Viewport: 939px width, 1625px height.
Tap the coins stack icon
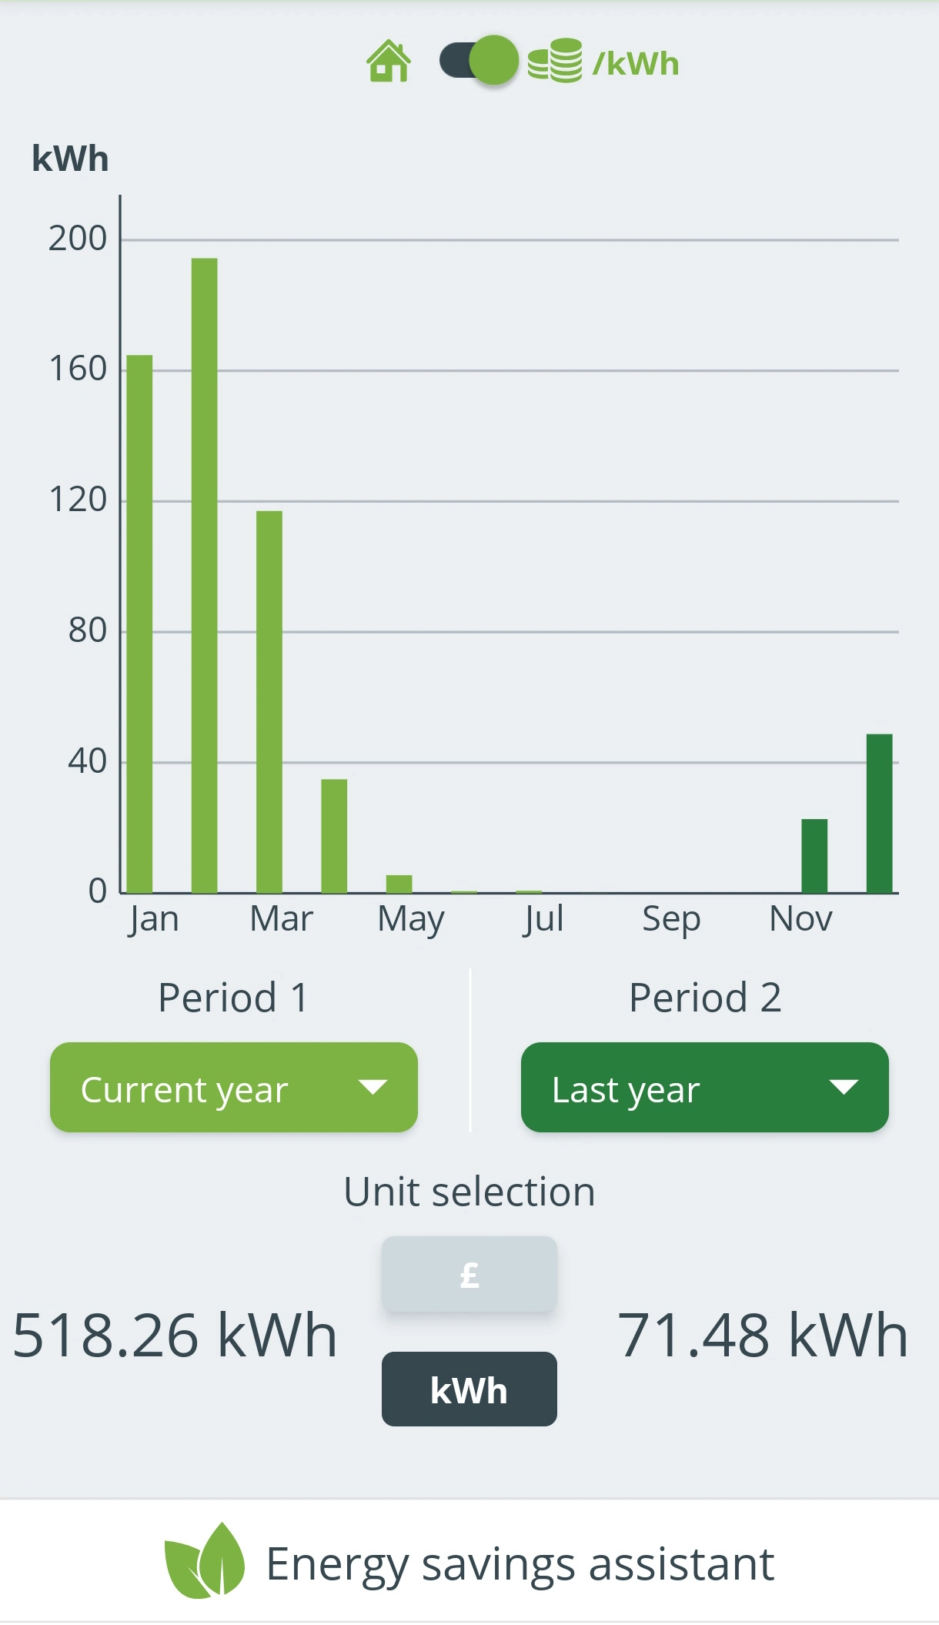pos(555,61)
